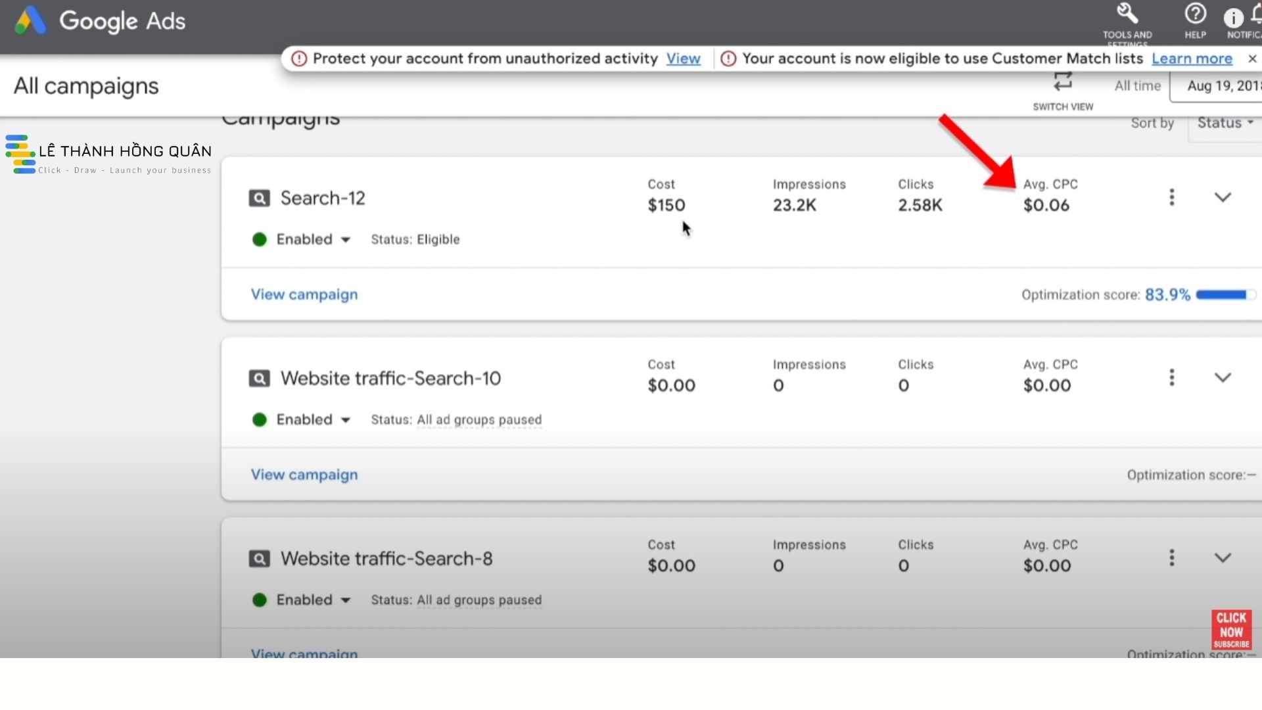
Task: Click Learn more about Customer Match
Action: tap(1192, 59)
